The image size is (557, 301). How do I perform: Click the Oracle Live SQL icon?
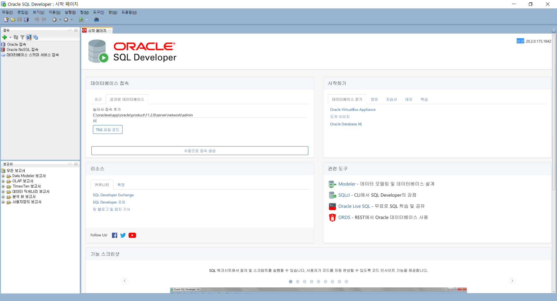[x=332, y=206]
